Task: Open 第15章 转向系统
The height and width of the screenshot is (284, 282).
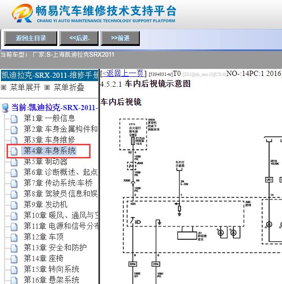Action: (51, 269)
